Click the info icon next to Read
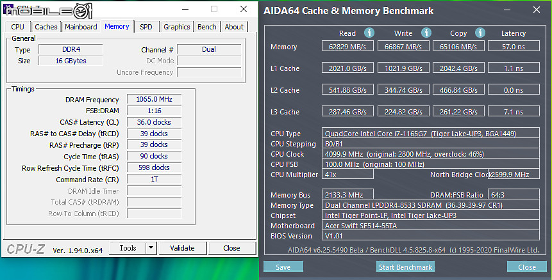Viewport: 552px width, 280px height. point(369,33)
